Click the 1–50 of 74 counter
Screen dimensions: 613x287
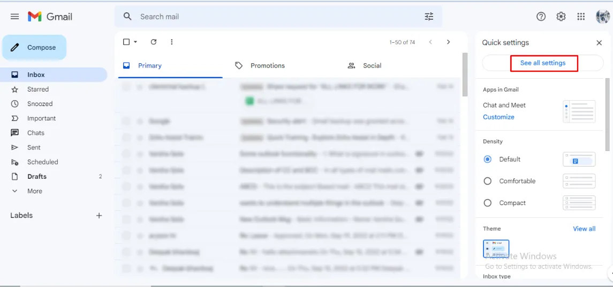tap(402, 42)
